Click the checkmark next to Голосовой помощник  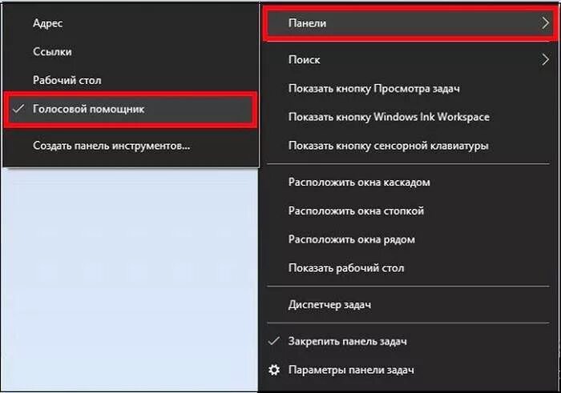(x=18, y=109)
